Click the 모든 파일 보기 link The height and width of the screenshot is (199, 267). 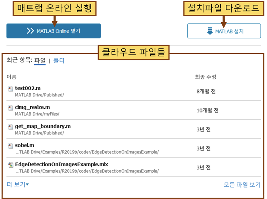pos(242,185)
